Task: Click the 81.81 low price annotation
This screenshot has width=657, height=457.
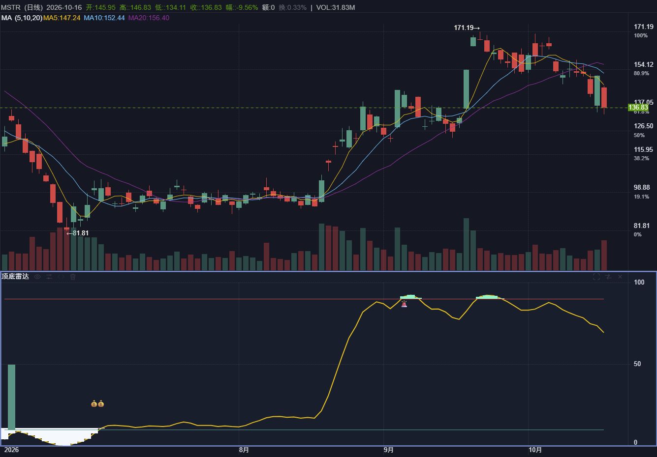Action: click(x=77, y=233)
